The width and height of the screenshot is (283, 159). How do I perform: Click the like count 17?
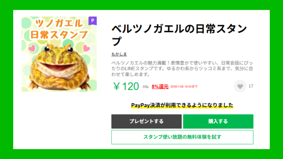click(x=251, y=86)
